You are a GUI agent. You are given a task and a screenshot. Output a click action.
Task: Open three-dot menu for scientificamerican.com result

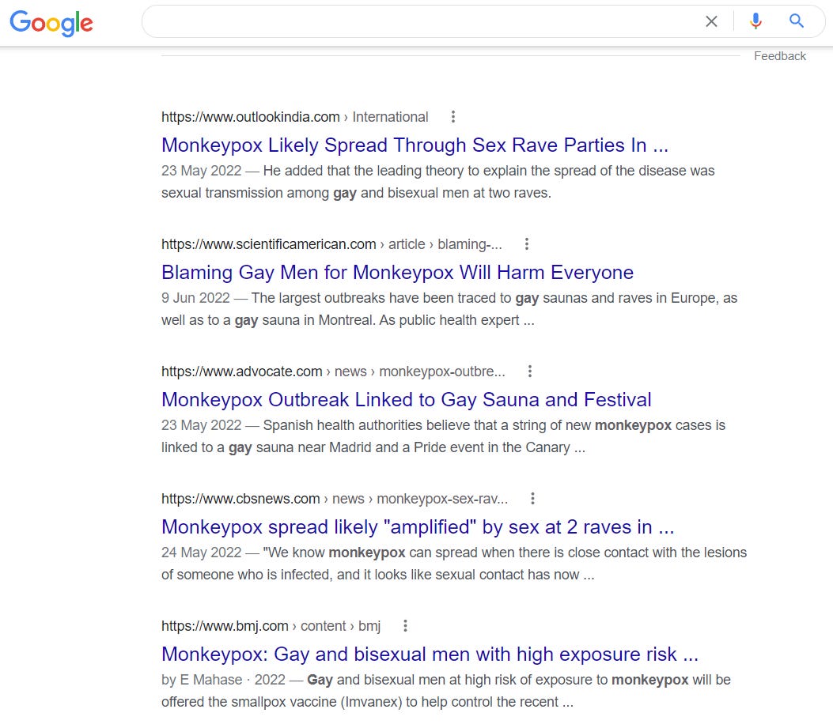pyautogui.click(x=527, y=244)
